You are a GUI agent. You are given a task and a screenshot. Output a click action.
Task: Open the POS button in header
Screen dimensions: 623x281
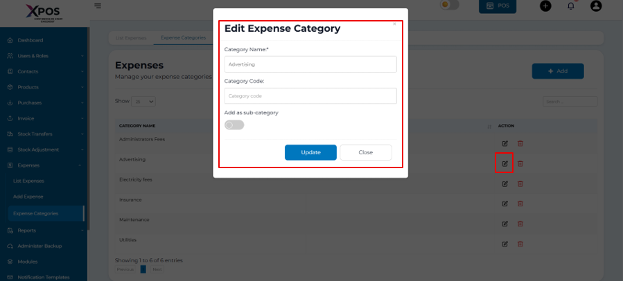[498, 6]
